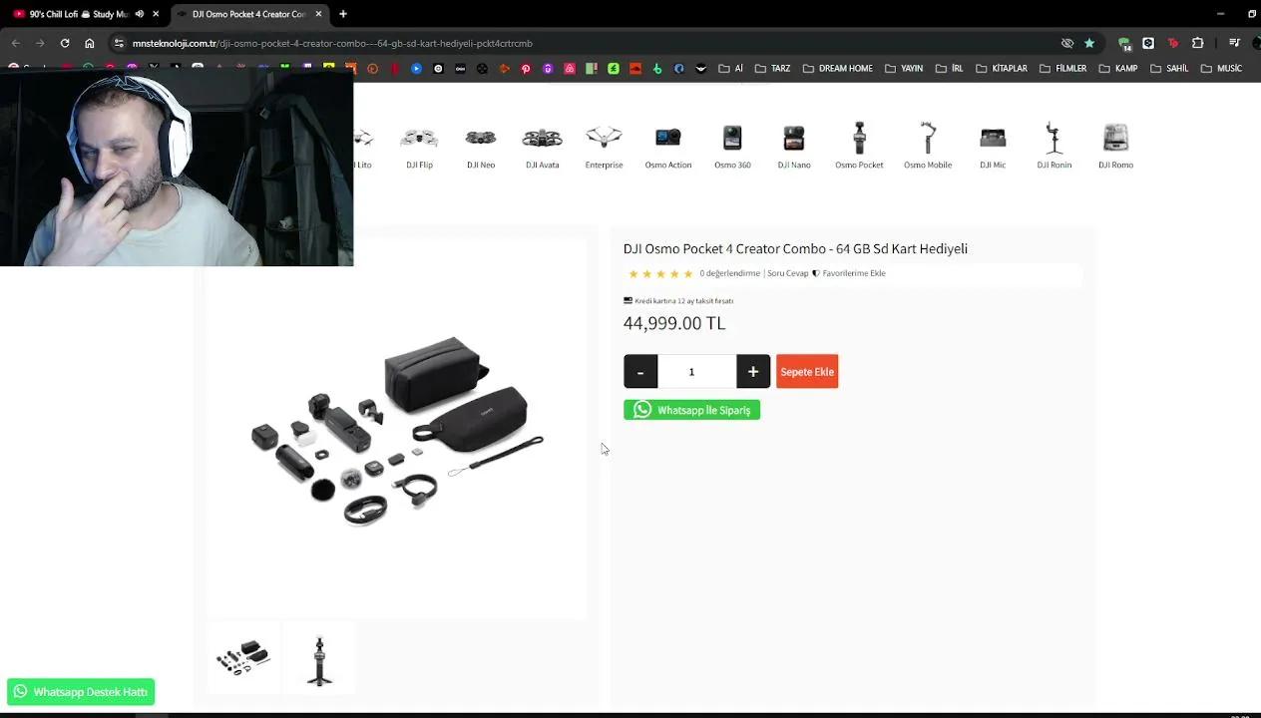This screenshot has height=718, width=1261.
Task: Click the Favorilerime Ekle link
Action: tap(849, 273)
